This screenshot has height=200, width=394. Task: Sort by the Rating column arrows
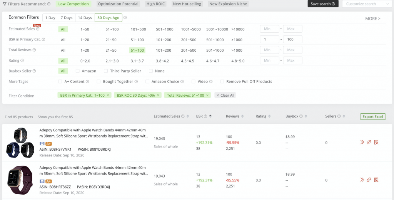(269, 116)
